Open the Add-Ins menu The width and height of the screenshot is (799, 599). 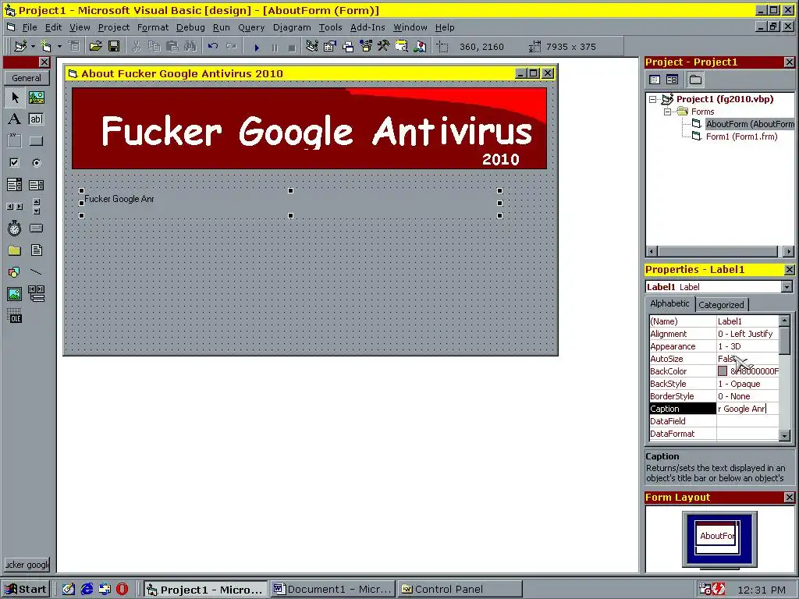(x=368, y=27)
